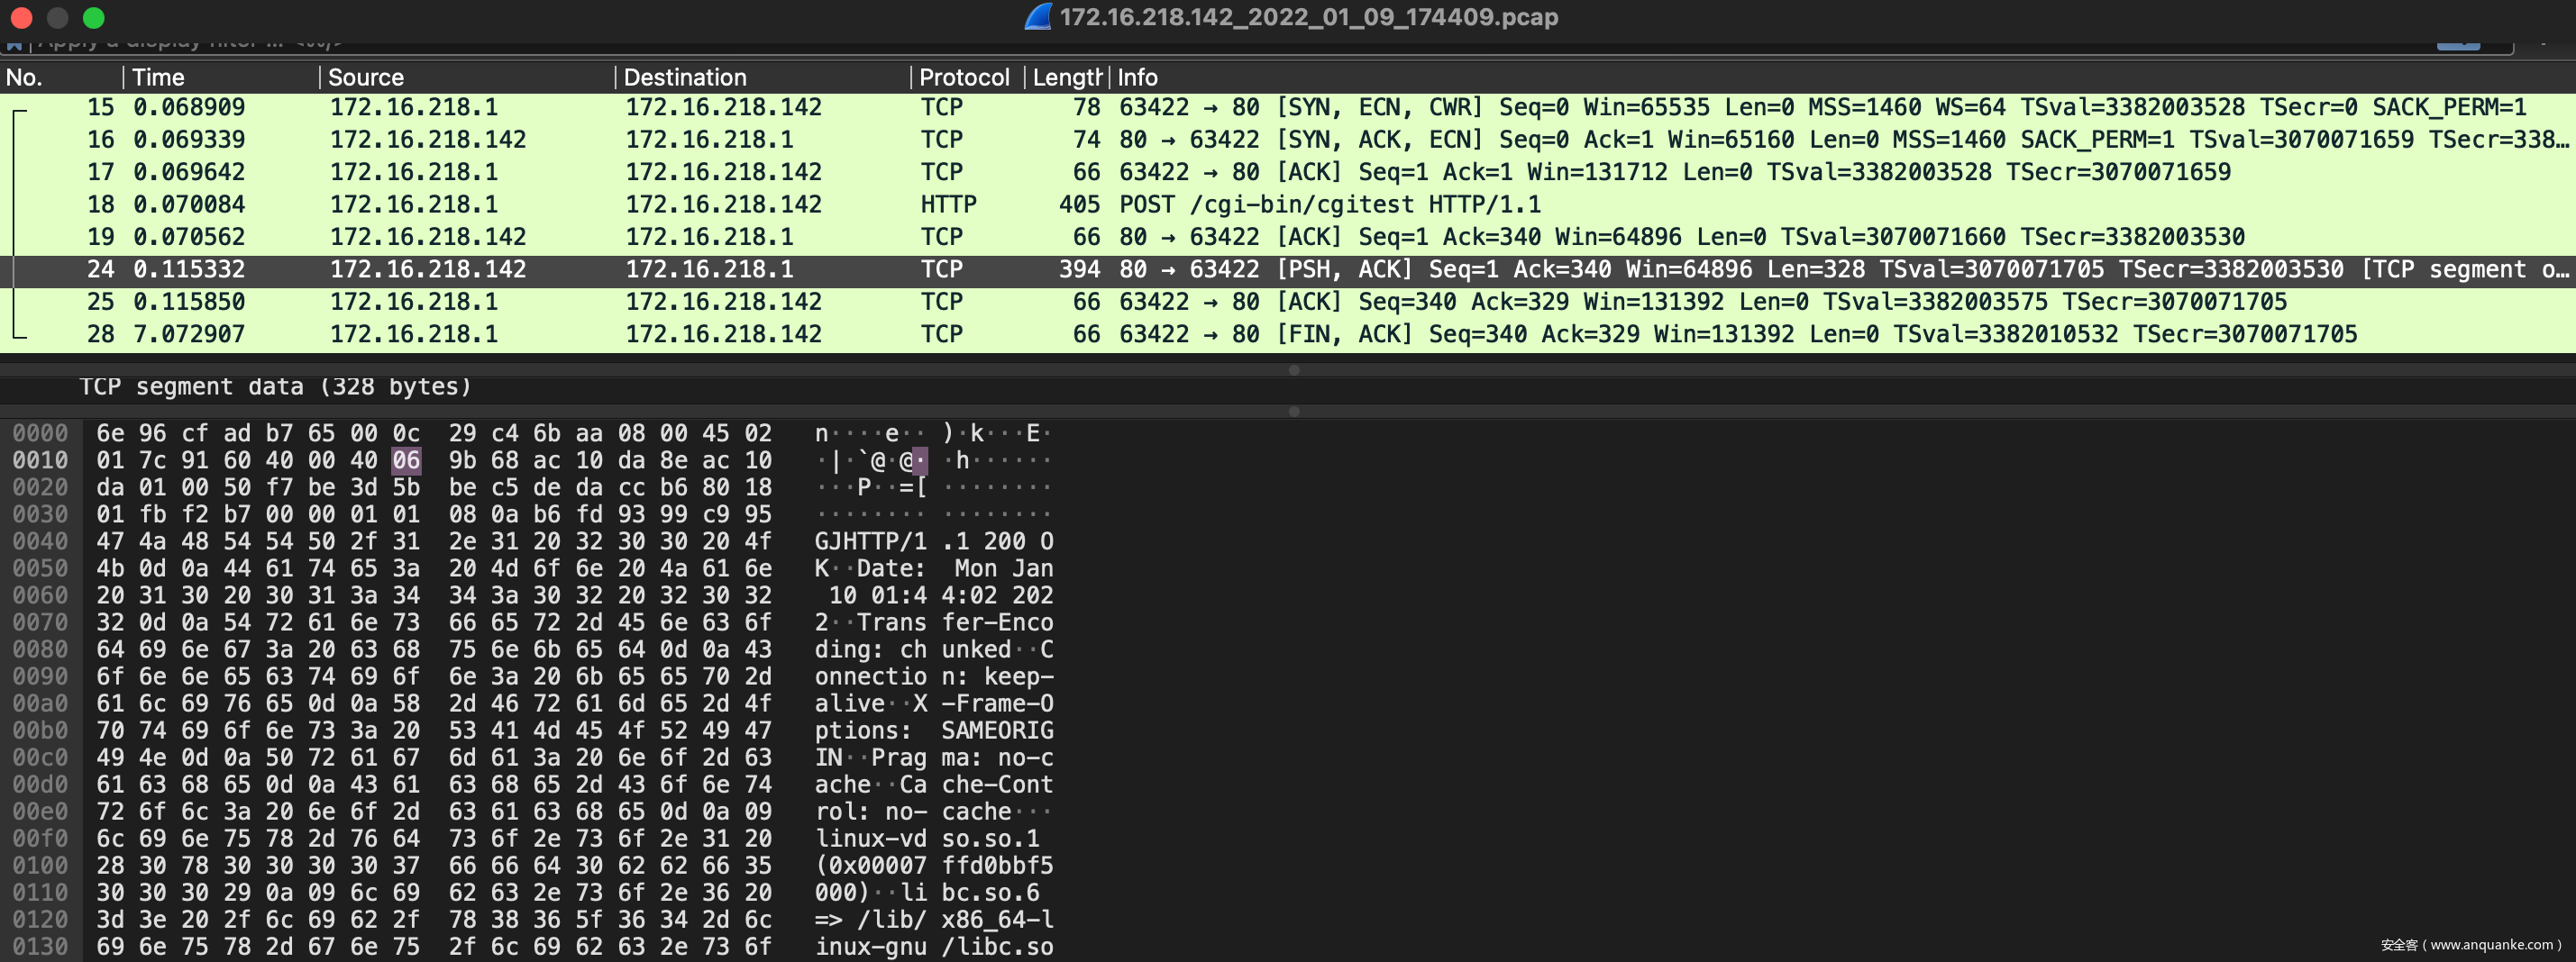Click the Source column header

pyautogui.click(x=465, y=77)
